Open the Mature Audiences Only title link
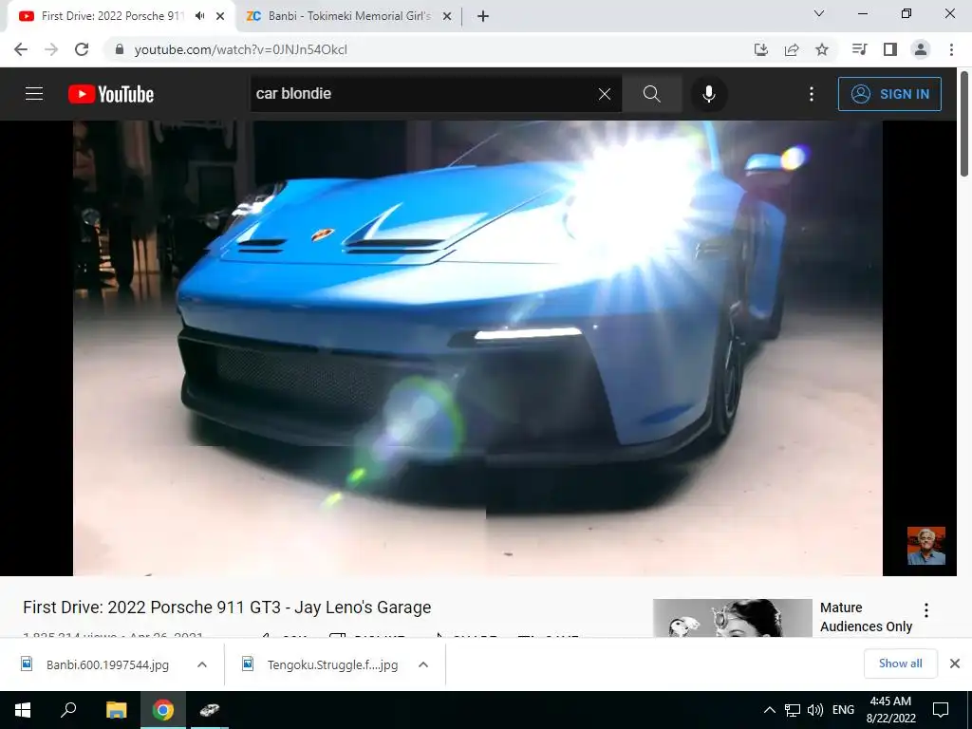This screenshot has height=729, width=972. pos(866,617)
